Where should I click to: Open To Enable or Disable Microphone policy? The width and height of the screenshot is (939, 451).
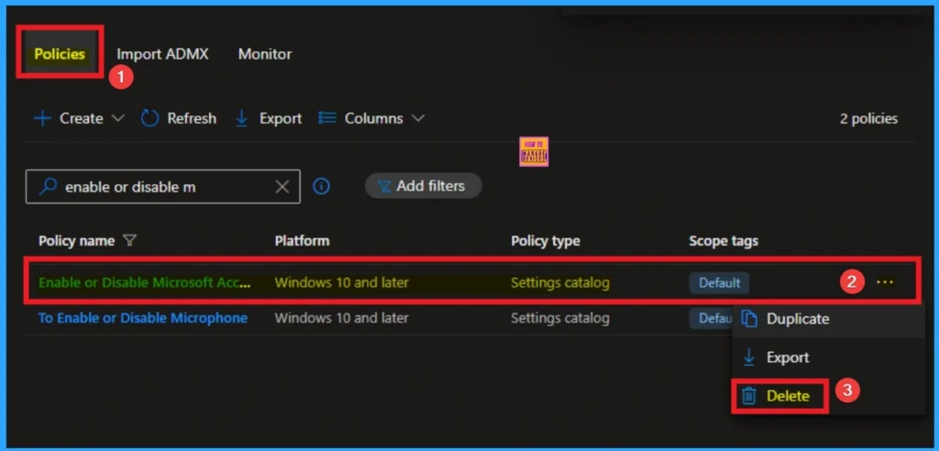143,318
